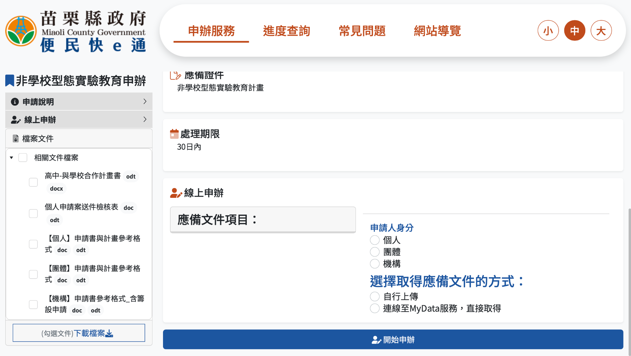Check the 高中-與學校合作計畫書 checkbox
The width and height of the screenshot is (631, 356).
coord(33,182)
